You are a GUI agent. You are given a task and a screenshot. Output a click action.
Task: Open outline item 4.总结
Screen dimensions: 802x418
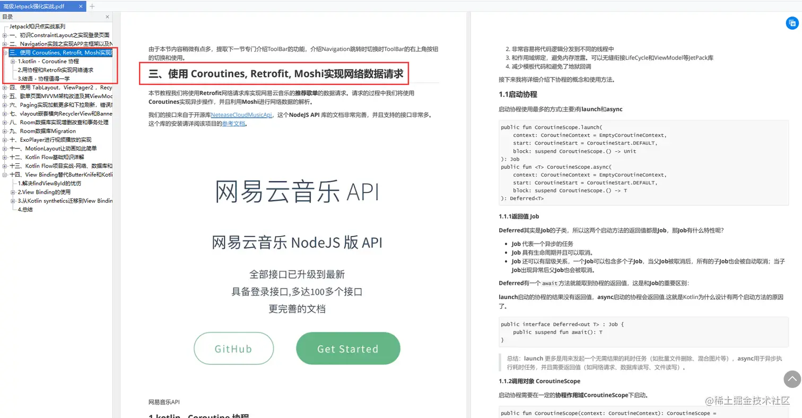[25, 210]
